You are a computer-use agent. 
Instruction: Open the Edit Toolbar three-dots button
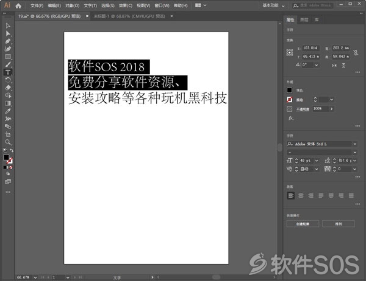tap(8, 192)
